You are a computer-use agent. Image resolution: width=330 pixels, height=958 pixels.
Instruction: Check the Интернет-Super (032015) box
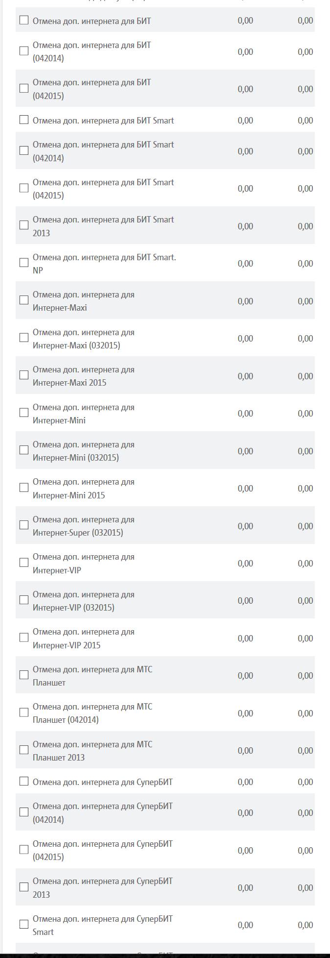24,525
